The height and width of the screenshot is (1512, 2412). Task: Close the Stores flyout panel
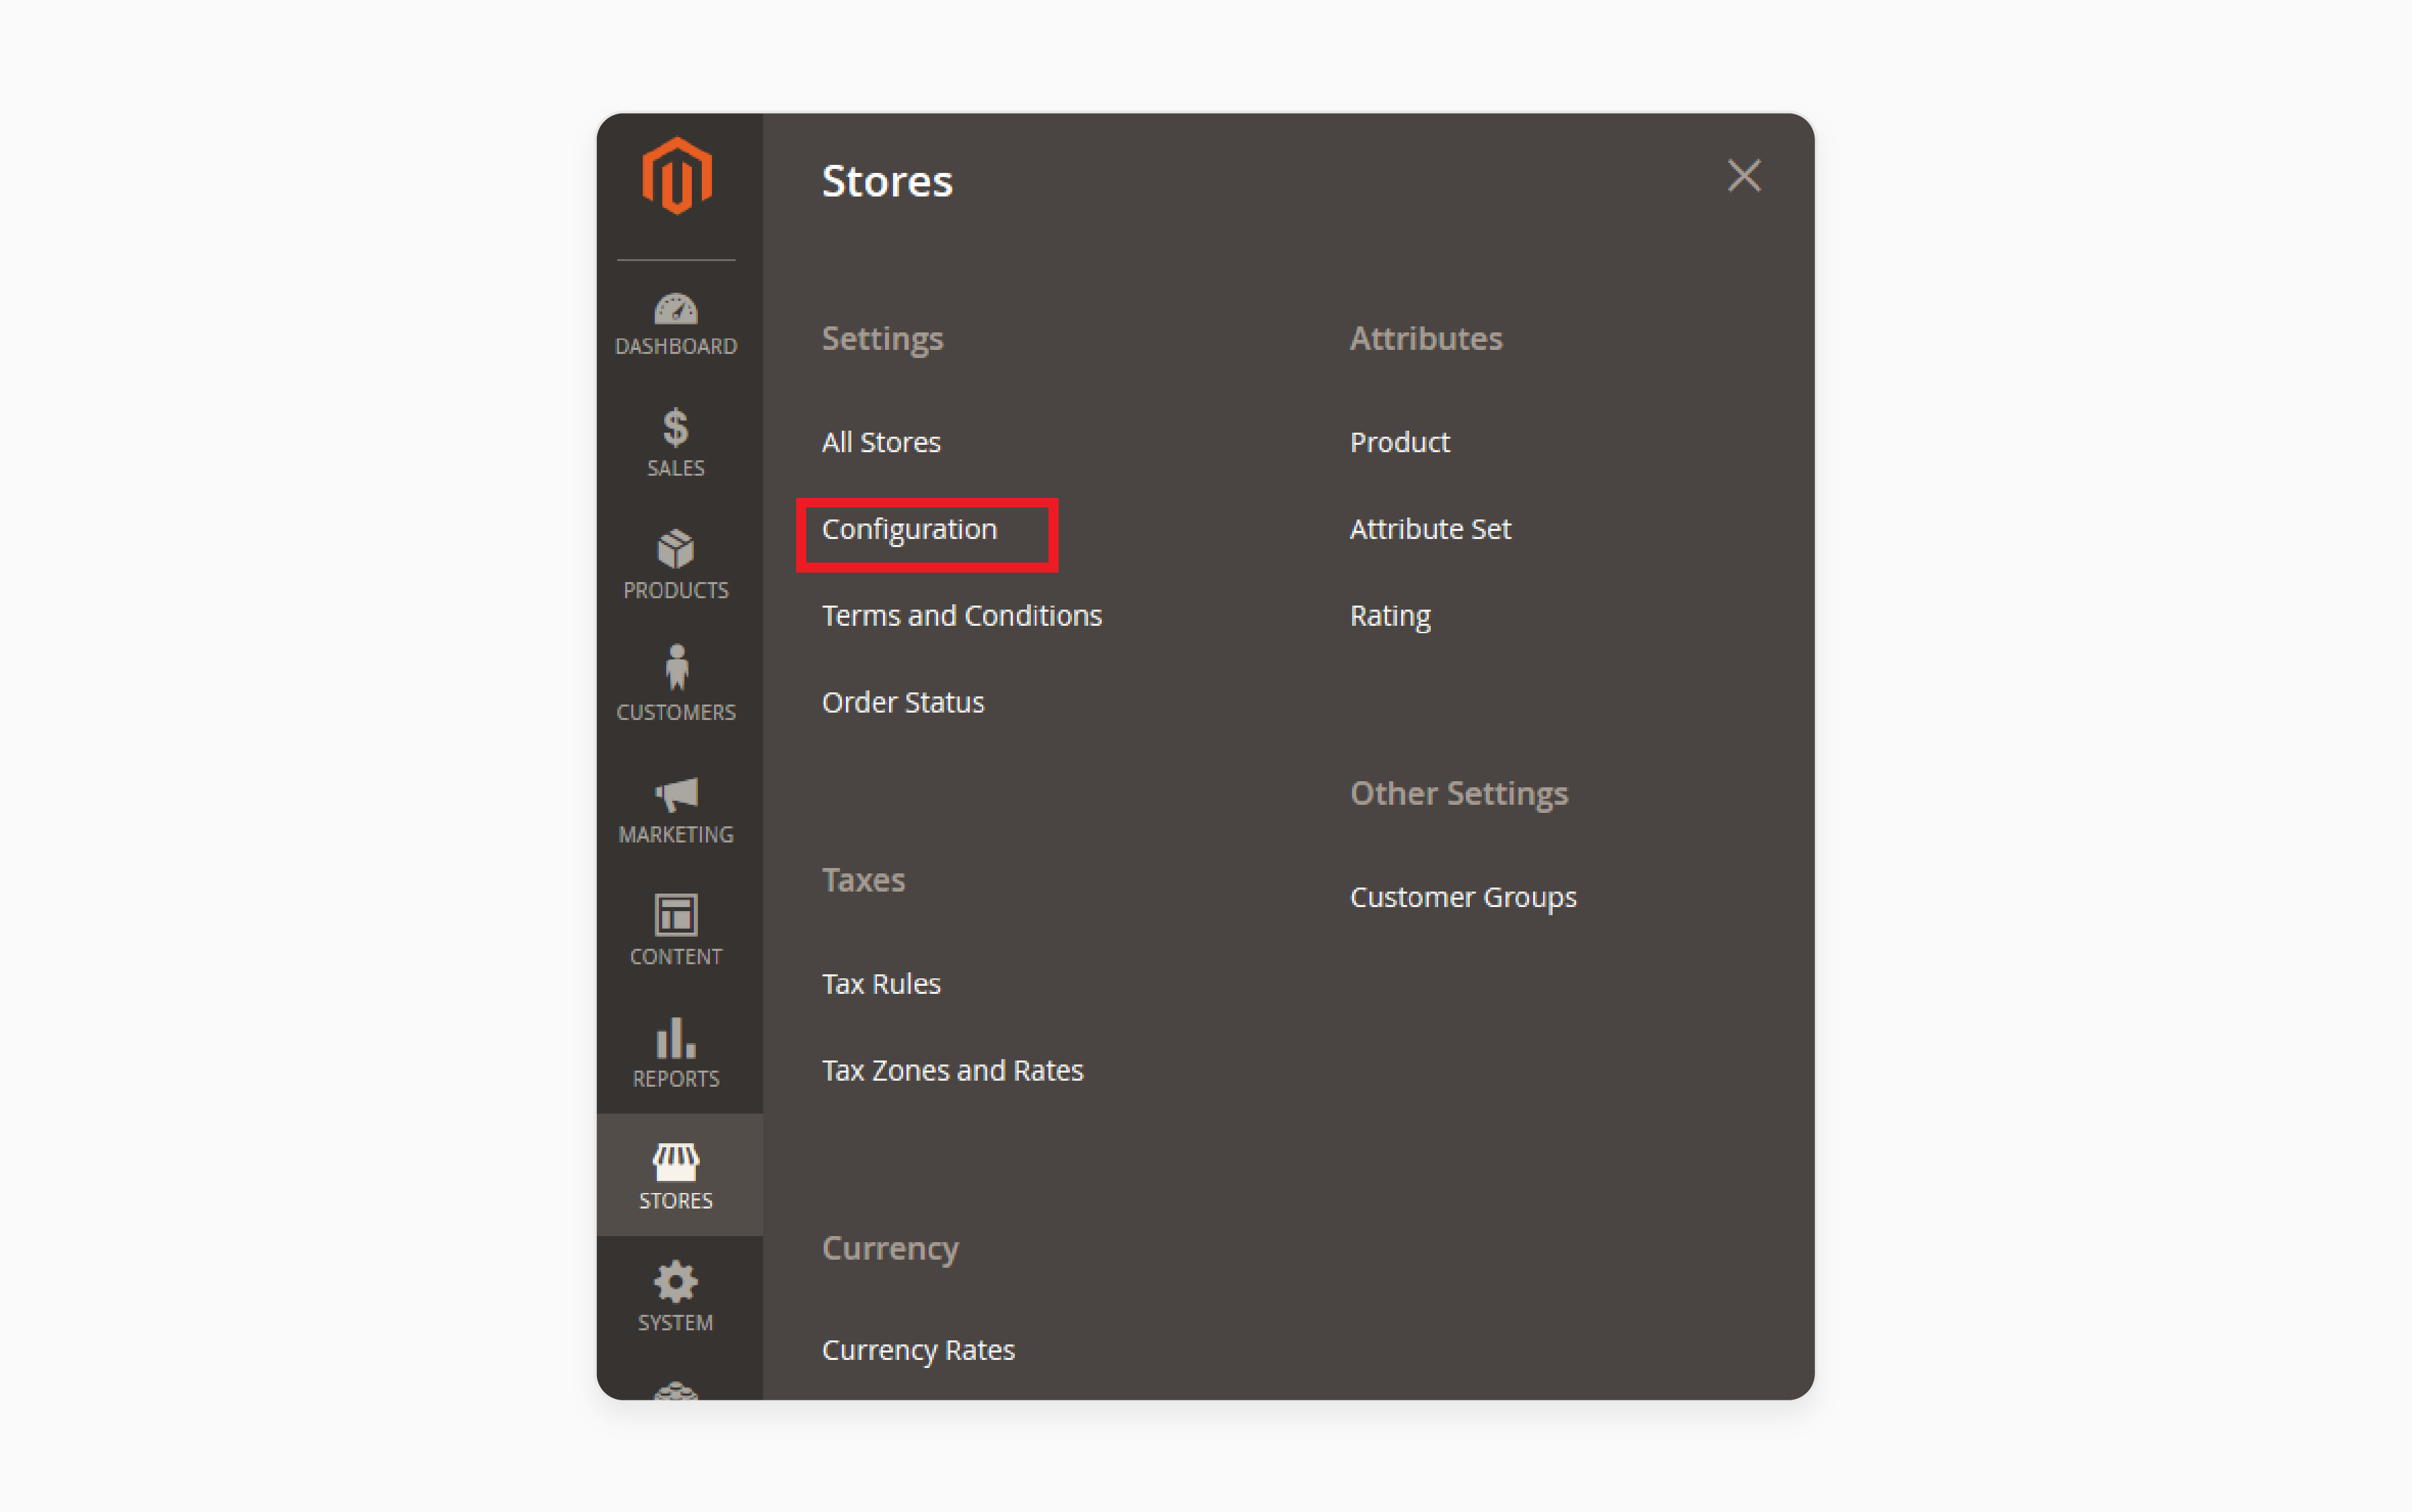(1744, 177)
